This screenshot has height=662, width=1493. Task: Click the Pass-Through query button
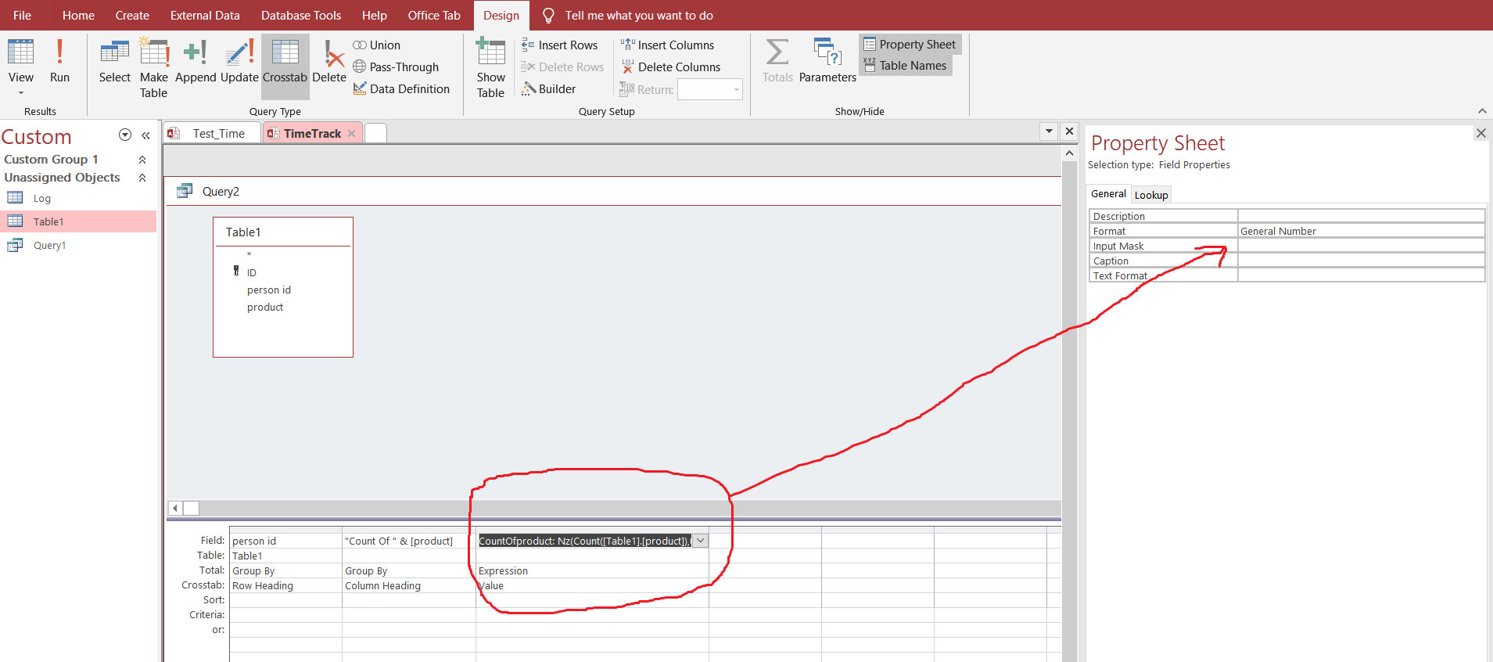pos(396,67)
